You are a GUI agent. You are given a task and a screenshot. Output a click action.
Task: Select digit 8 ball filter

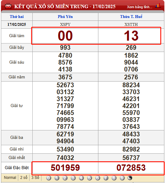click(x=114, y=178)
